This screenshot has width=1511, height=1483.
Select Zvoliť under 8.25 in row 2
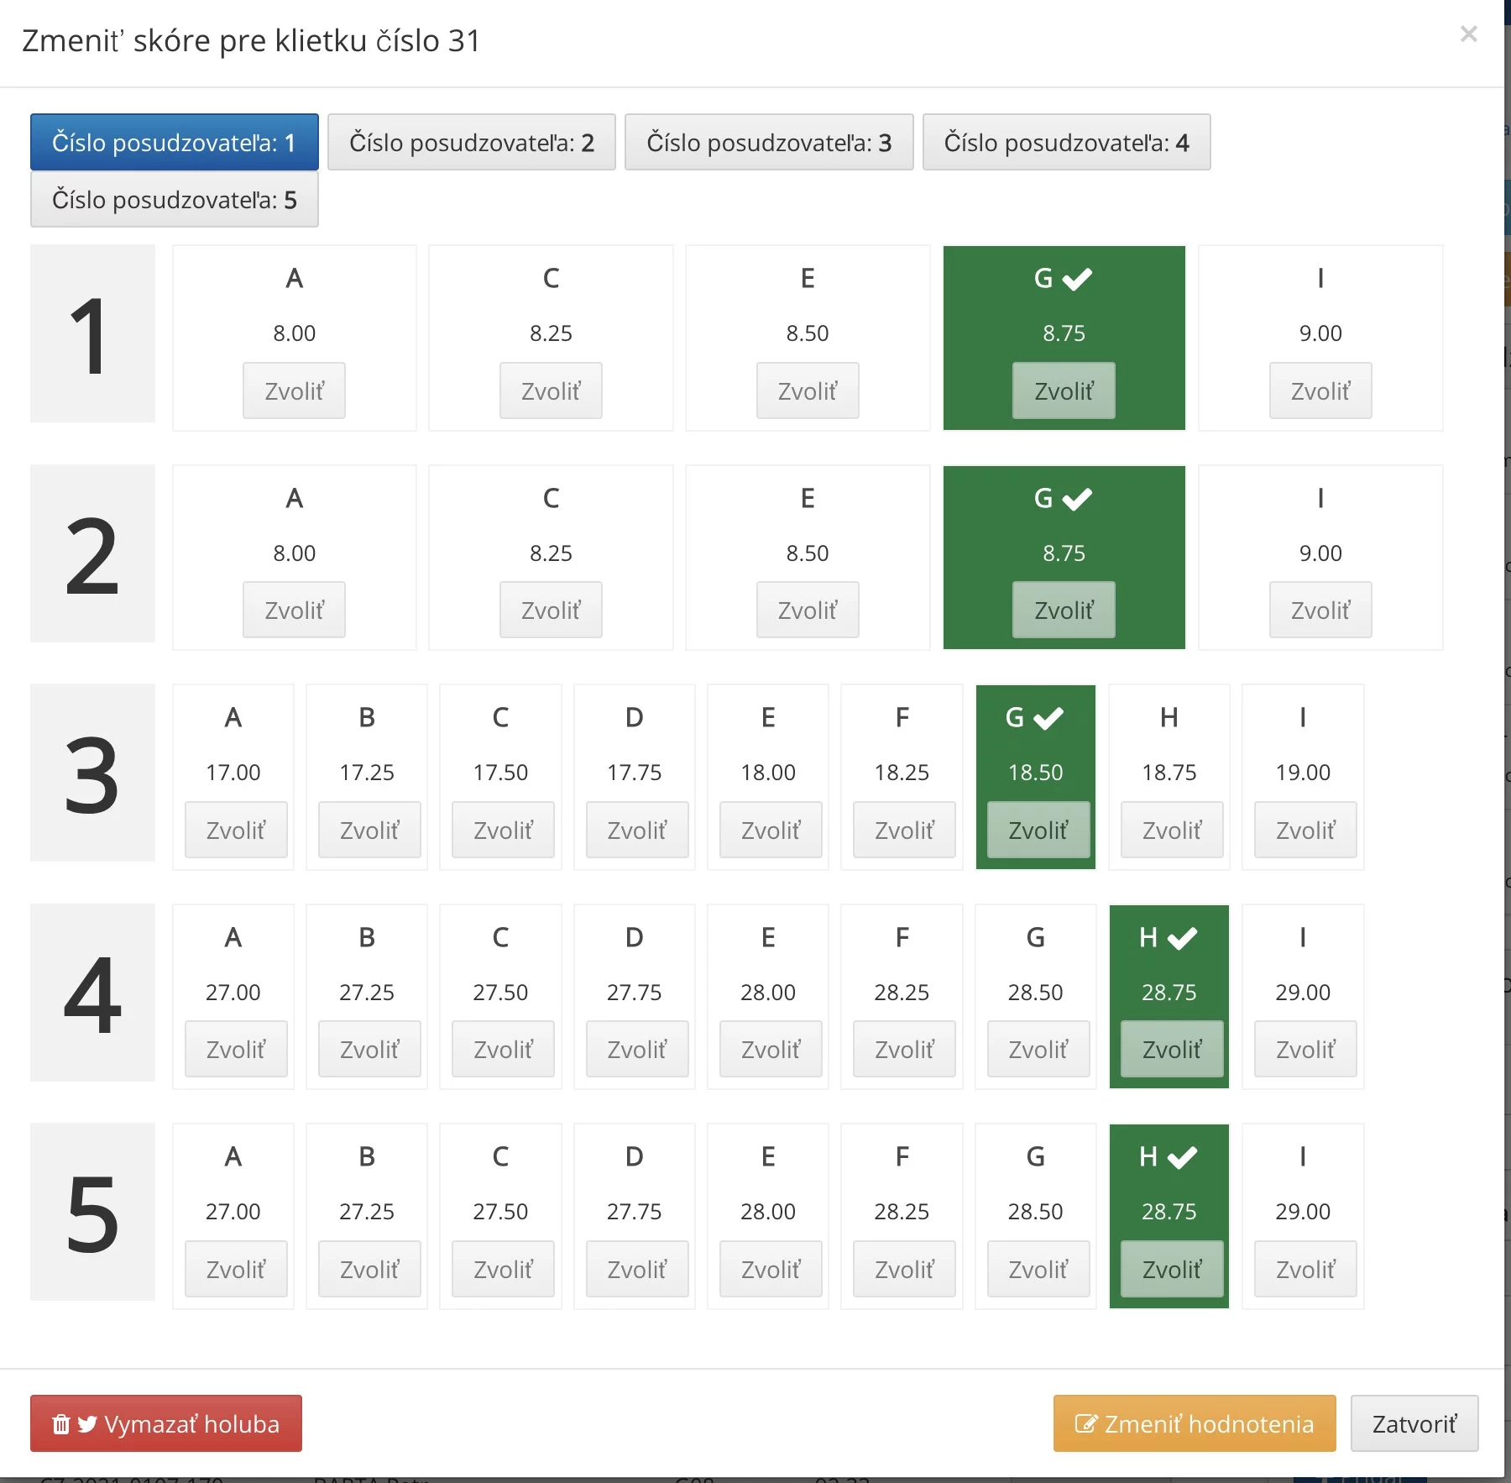[x=551, y=610]
